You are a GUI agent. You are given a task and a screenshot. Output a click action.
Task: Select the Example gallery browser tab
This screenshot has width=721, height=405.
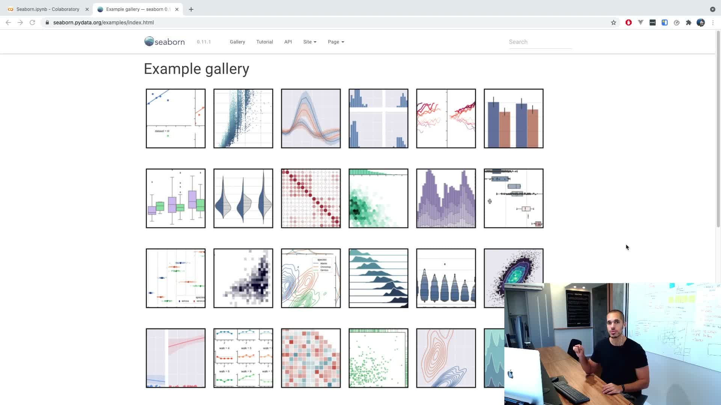138,9
